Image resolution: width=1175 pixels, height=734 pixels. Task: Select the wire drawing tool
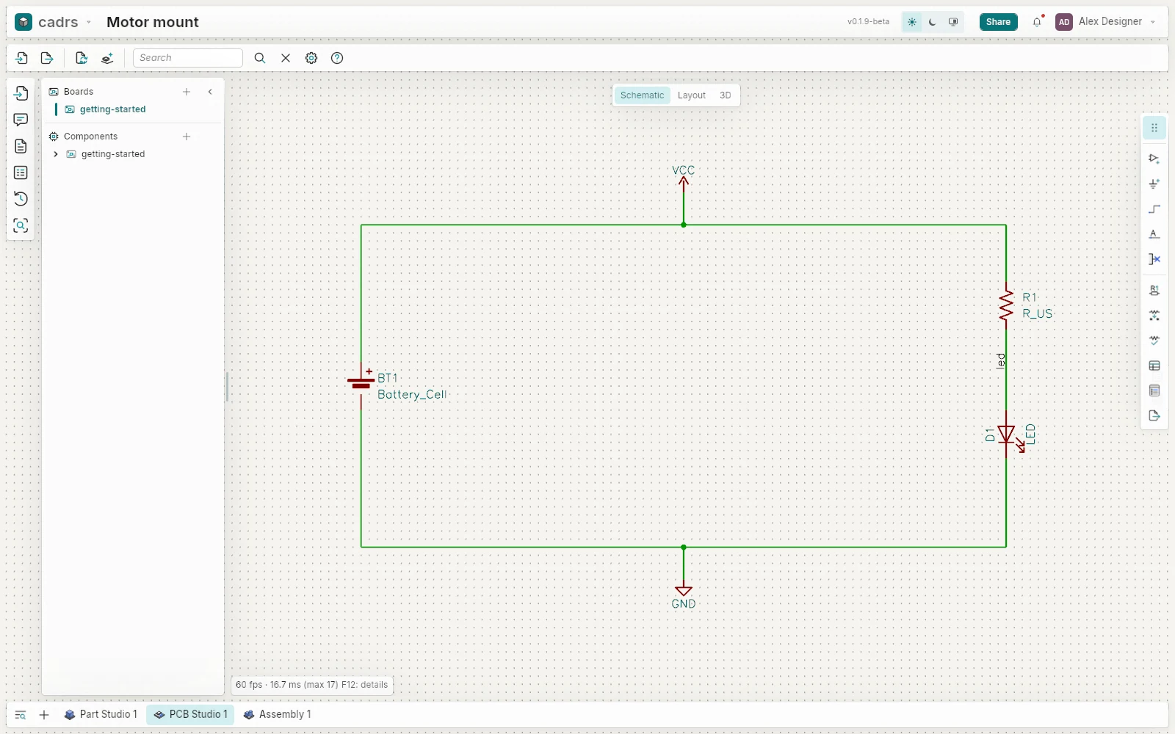pyautogui.click(x=1154, y=209)
